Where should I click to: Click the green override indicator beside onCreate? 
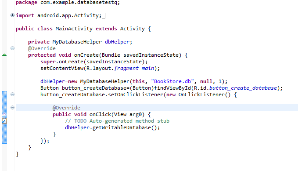(x=4, y=55)
